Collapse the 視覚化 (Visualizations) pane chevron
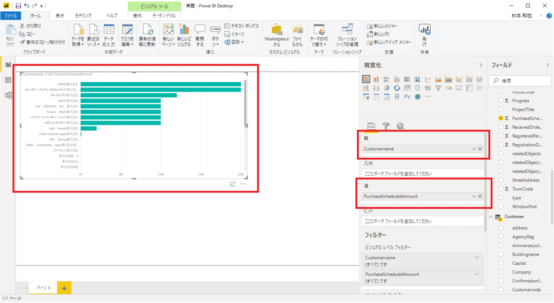The height and width of the screenshot is (303, 554). tap(481, 65)
